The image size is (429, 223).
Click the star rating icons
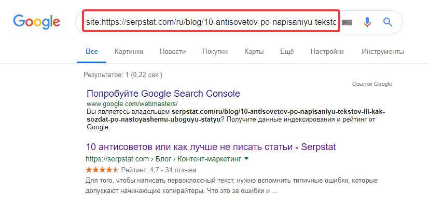click(102, 170)
